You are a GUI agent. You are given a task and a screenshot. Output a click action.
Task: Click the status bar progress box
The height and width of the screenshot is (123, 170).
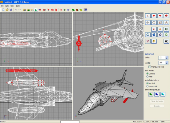(x=70, y=121)
